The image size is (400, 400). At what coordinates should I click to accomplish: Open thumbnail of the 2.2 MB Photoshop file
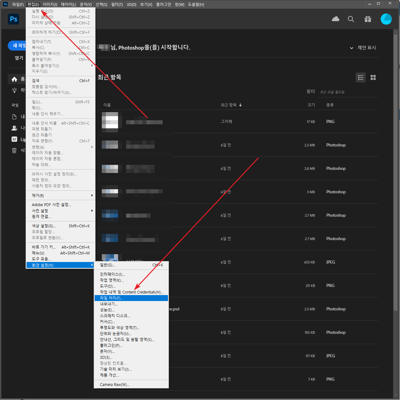click(x=110, y=145)
